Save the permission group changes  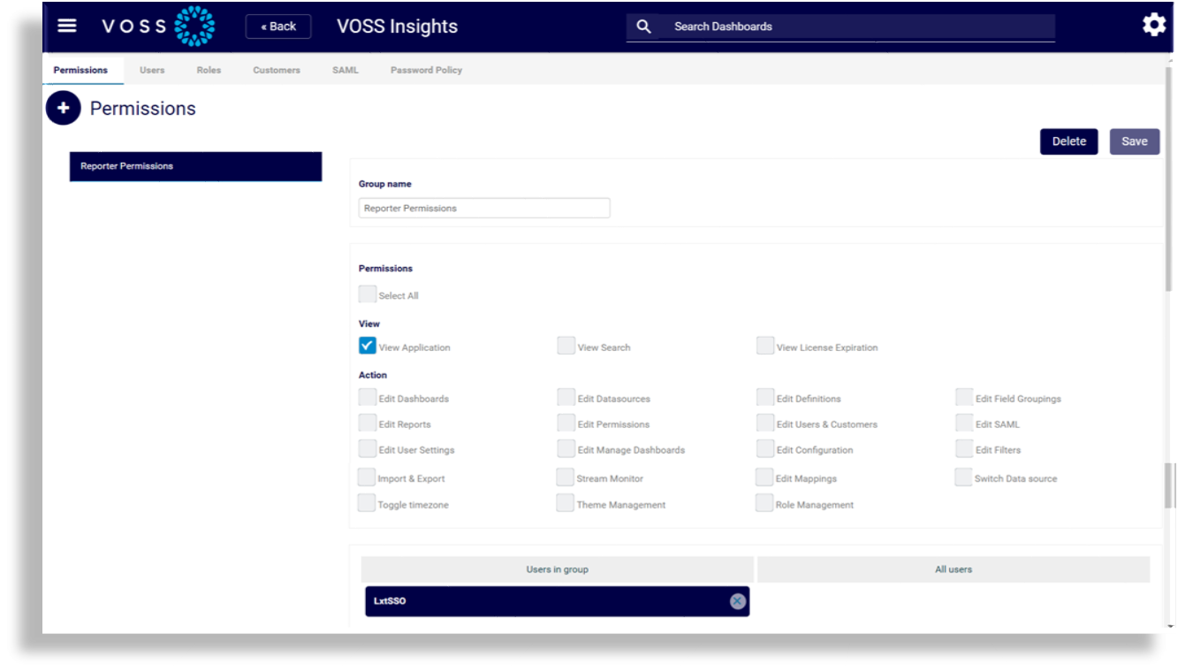click(x=1135, y=141)
